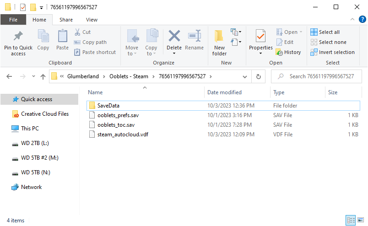Open Creative Cloud Files in sidebar
Screen dimensions: 368x226
coord(39,114)
